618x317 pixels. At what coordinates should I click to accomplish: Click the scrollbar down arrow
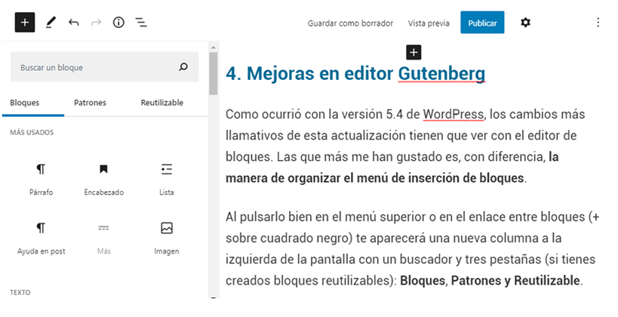214,297
